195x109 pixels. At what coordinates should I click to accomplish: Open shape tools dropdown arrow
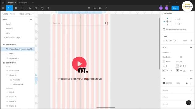pyautogui.click(x=25, y=8)
